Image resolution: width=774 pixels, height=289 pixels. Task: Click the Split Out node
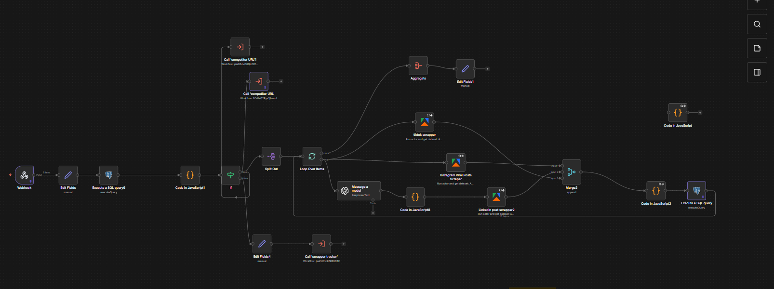tap(271, 157)
